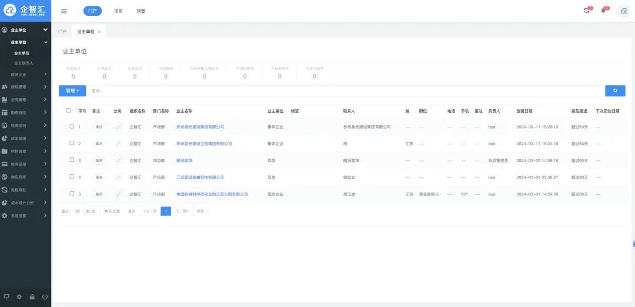Click the gear icon at sidebar bottom

pyautogui.click(x=19, y=296)
